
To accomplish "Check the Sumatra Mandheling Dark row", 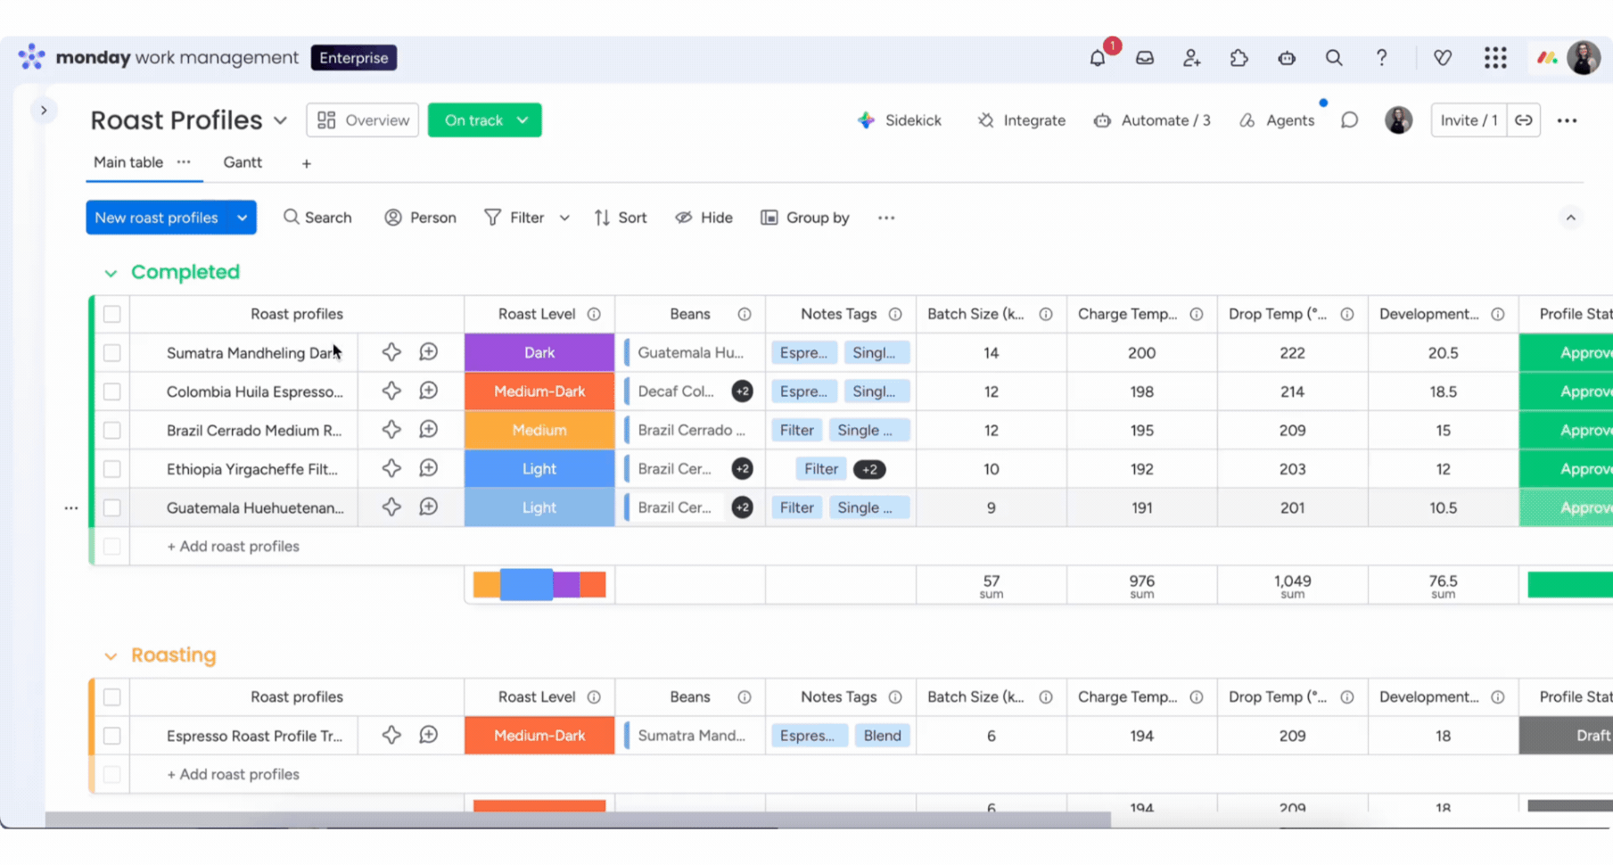I will tap(111, 352).
